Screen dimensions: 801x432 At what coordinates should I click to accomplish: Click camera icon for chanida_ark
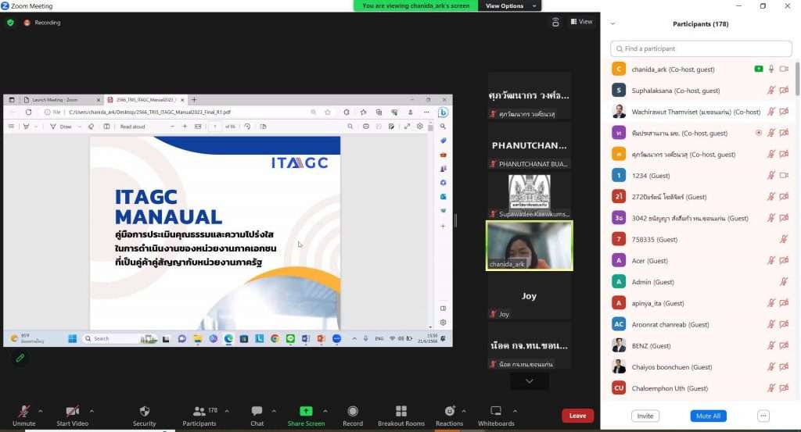pyautogui.click(x=784, y=69)
